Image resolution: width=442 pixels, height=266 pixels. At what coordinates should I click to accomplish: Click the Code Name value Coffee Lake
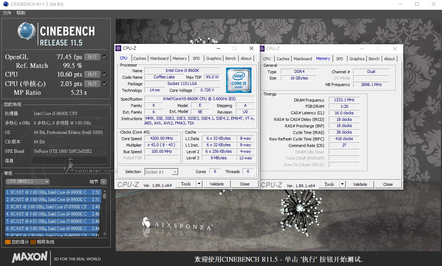164,77
